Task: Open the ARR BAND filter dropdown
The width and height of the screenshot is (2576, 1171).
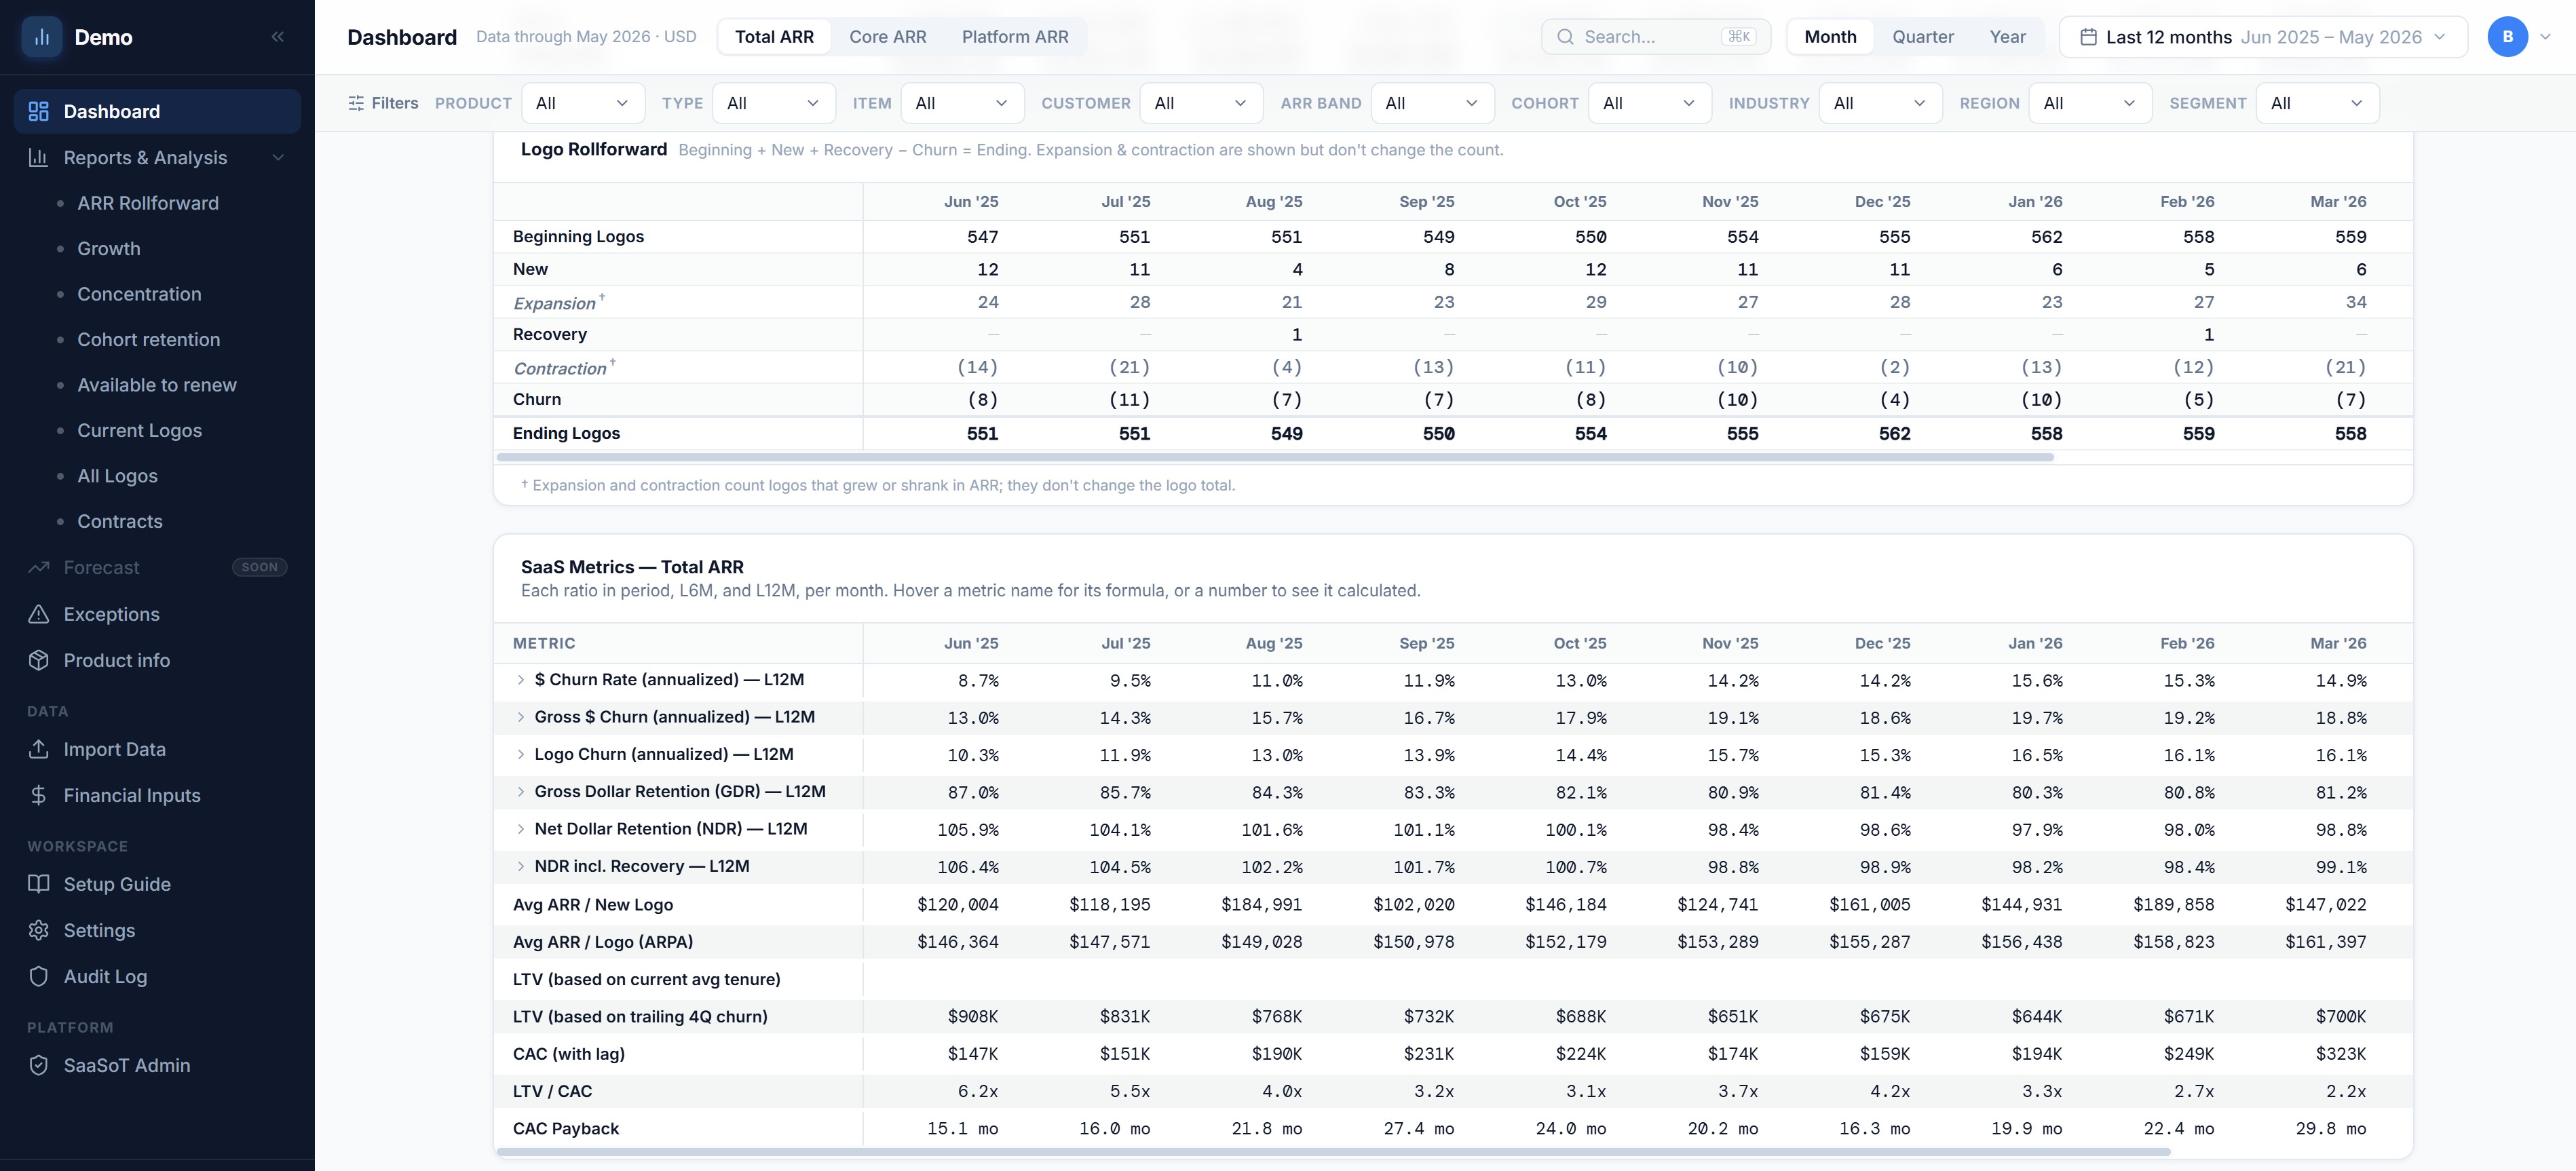Action: point(1432,103)
